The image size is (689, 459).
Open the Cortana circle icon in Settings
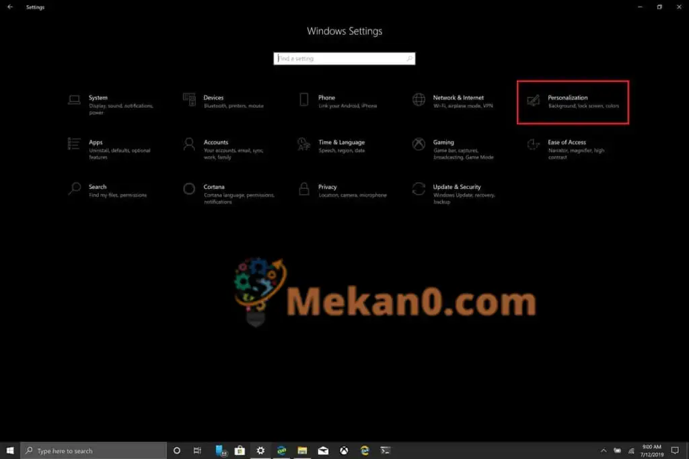[189, 189]
